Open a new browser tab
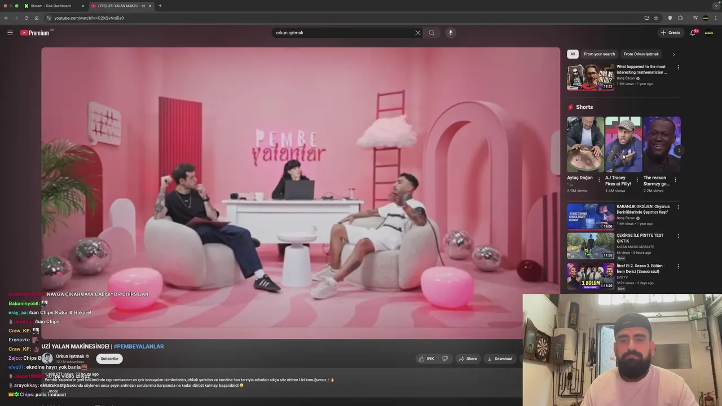Image resolution: width=722 pixels, height=406 pixels. pyautogui.click(x=160, y=6)
